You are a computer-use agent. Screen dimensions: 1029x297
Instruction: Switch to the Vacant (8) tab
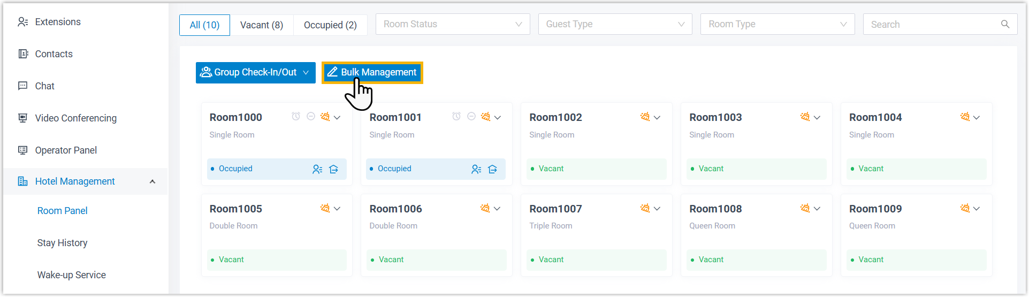click(261, 25)
